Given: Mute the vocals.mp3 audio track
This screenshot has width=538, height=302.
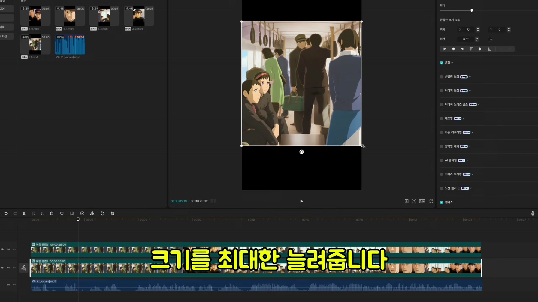Looking at the screenshot, I should click(8, 285).
